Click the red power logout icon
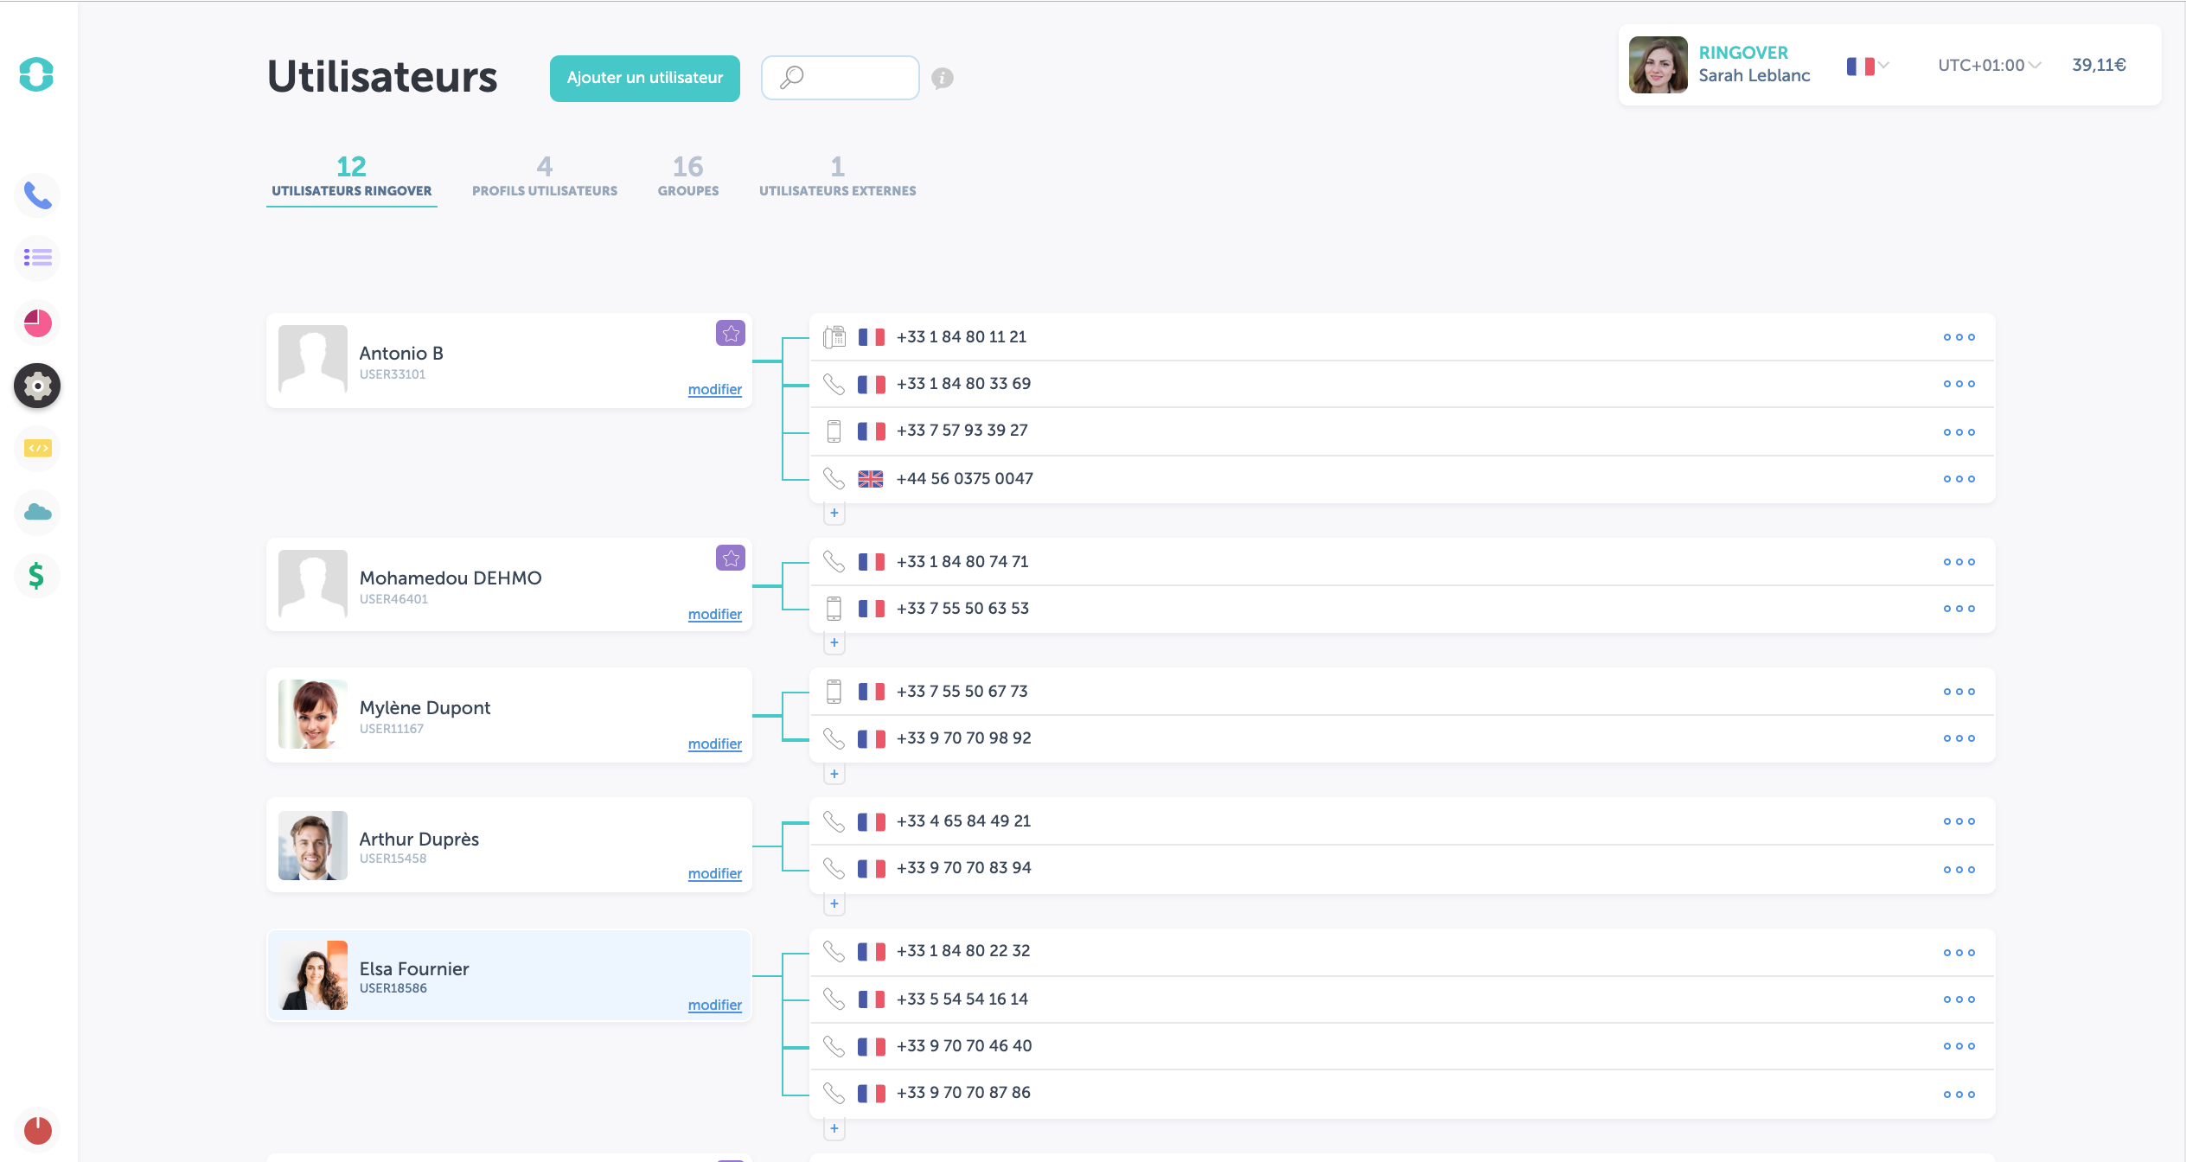This screenshot has width=2186, height=1162. (37, 1130)
